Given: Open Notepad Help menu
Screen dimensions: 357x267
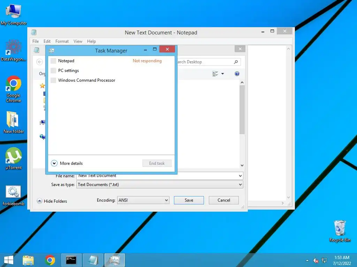Looking at the screenshot, I should [91, 41].
